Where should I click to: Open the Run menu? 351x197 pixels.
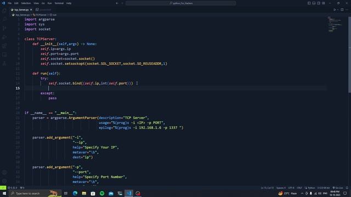tap(49, 3)
